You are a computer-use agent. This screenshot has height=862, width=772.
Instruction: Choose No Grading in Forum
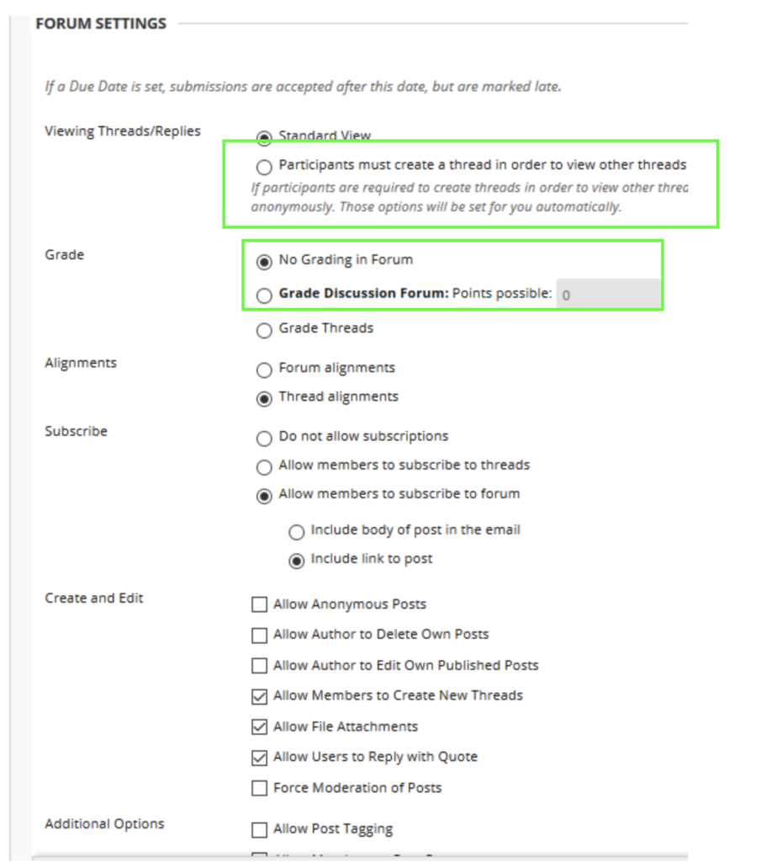coord(264,261)
